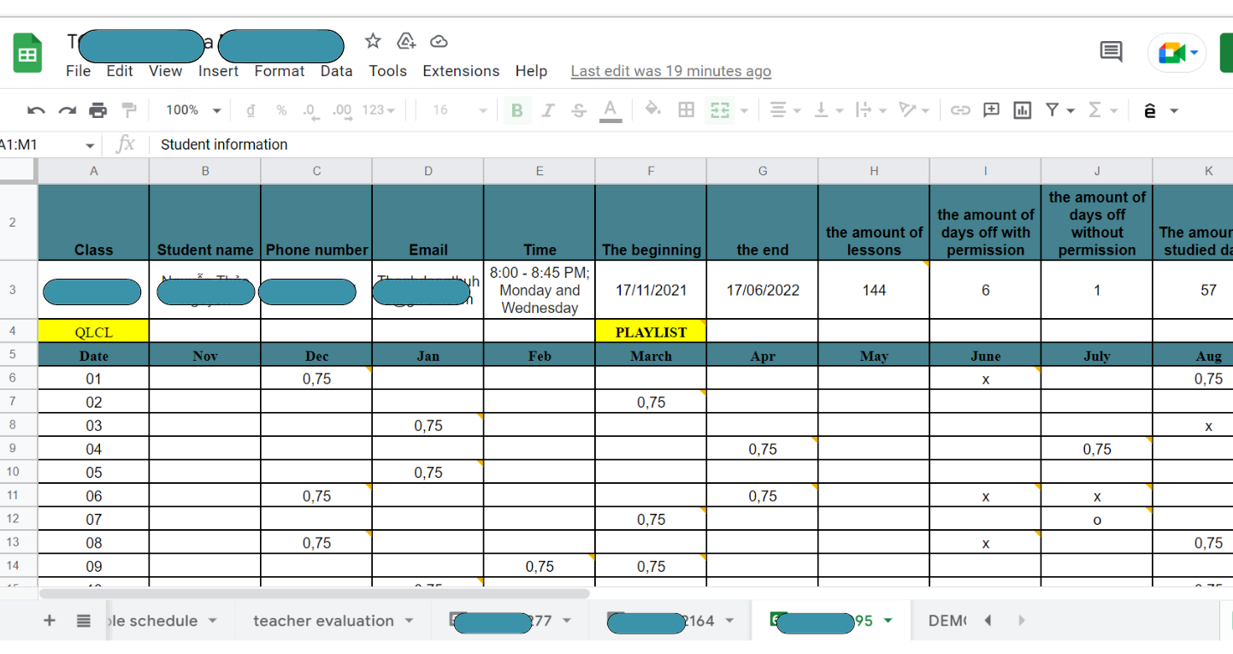Screen dimensions: 1233x654
Task: Open the Extensions menu
Action: click(x=461, y=71)
